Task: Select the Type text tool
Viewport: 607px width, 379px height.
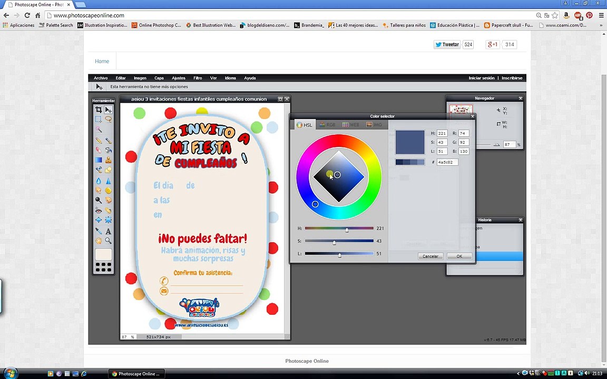Action: [x=109, y=231]
